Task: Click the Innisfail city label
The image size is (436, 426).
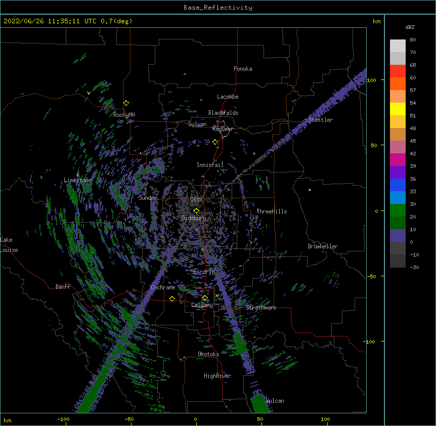Action: tap(210, 165)
